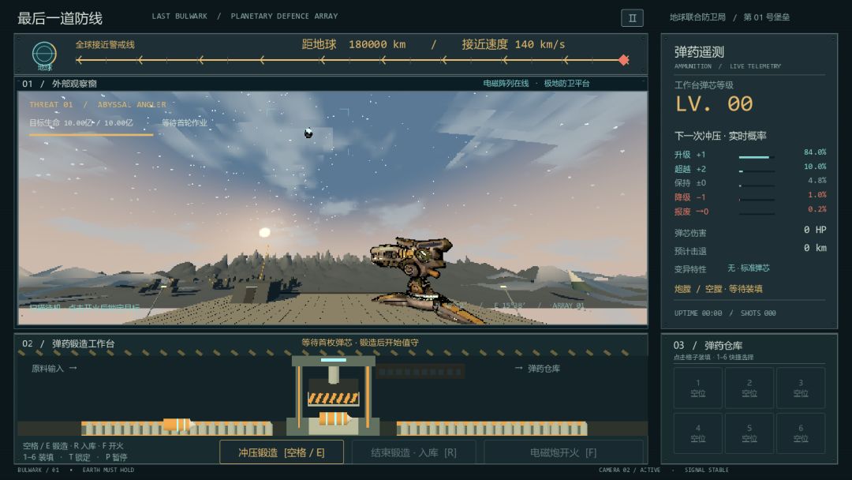Pause the game using the pause icon
This screenshot has width=852, height=480.
coord(632,18)
